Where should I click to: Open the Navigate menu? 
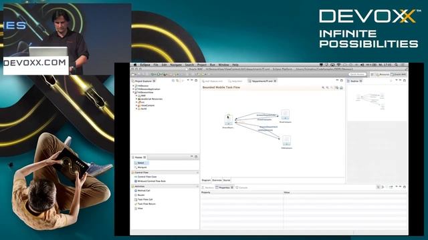point(176,65)
